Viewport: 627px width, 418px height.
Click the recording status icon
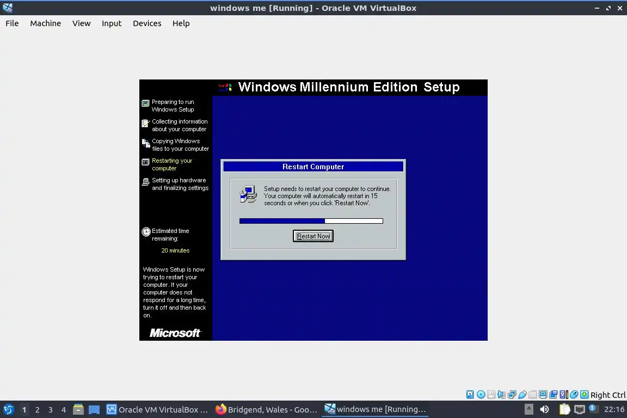click(x=554, y=395)
